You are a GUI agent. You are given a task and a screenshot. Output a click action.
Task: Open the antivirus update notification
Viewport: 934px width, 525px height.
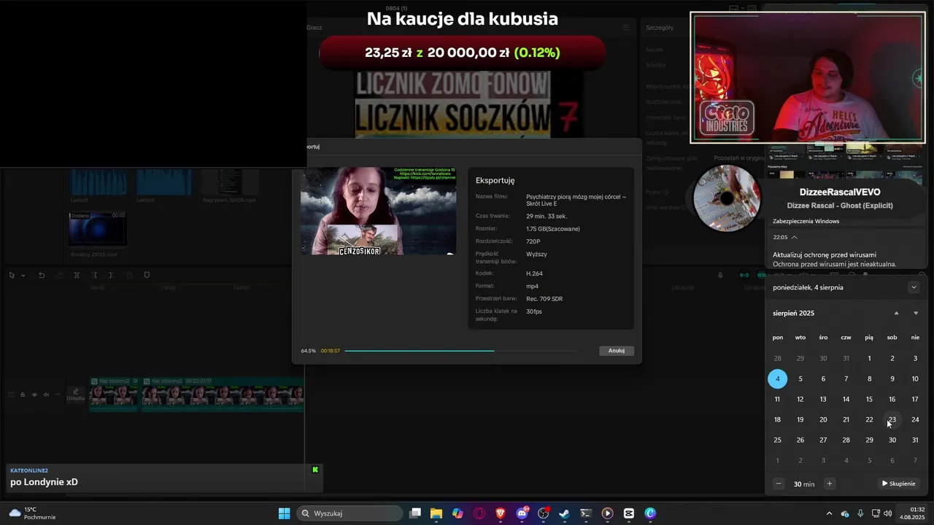(x=834, y=259)
